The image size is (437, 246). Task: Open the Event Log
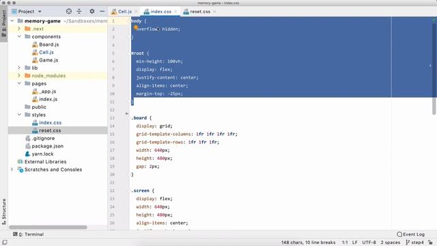(x=411, y=234)
